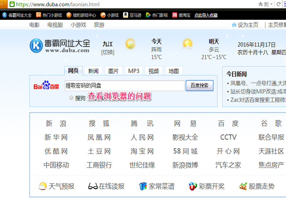
Task: Open 猎豹游戏中心 bookmark
Action: click(81, 15)
